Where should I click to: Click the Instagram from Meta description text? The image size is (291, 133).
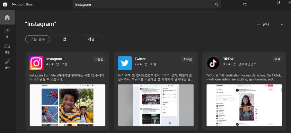pos(67,77)
